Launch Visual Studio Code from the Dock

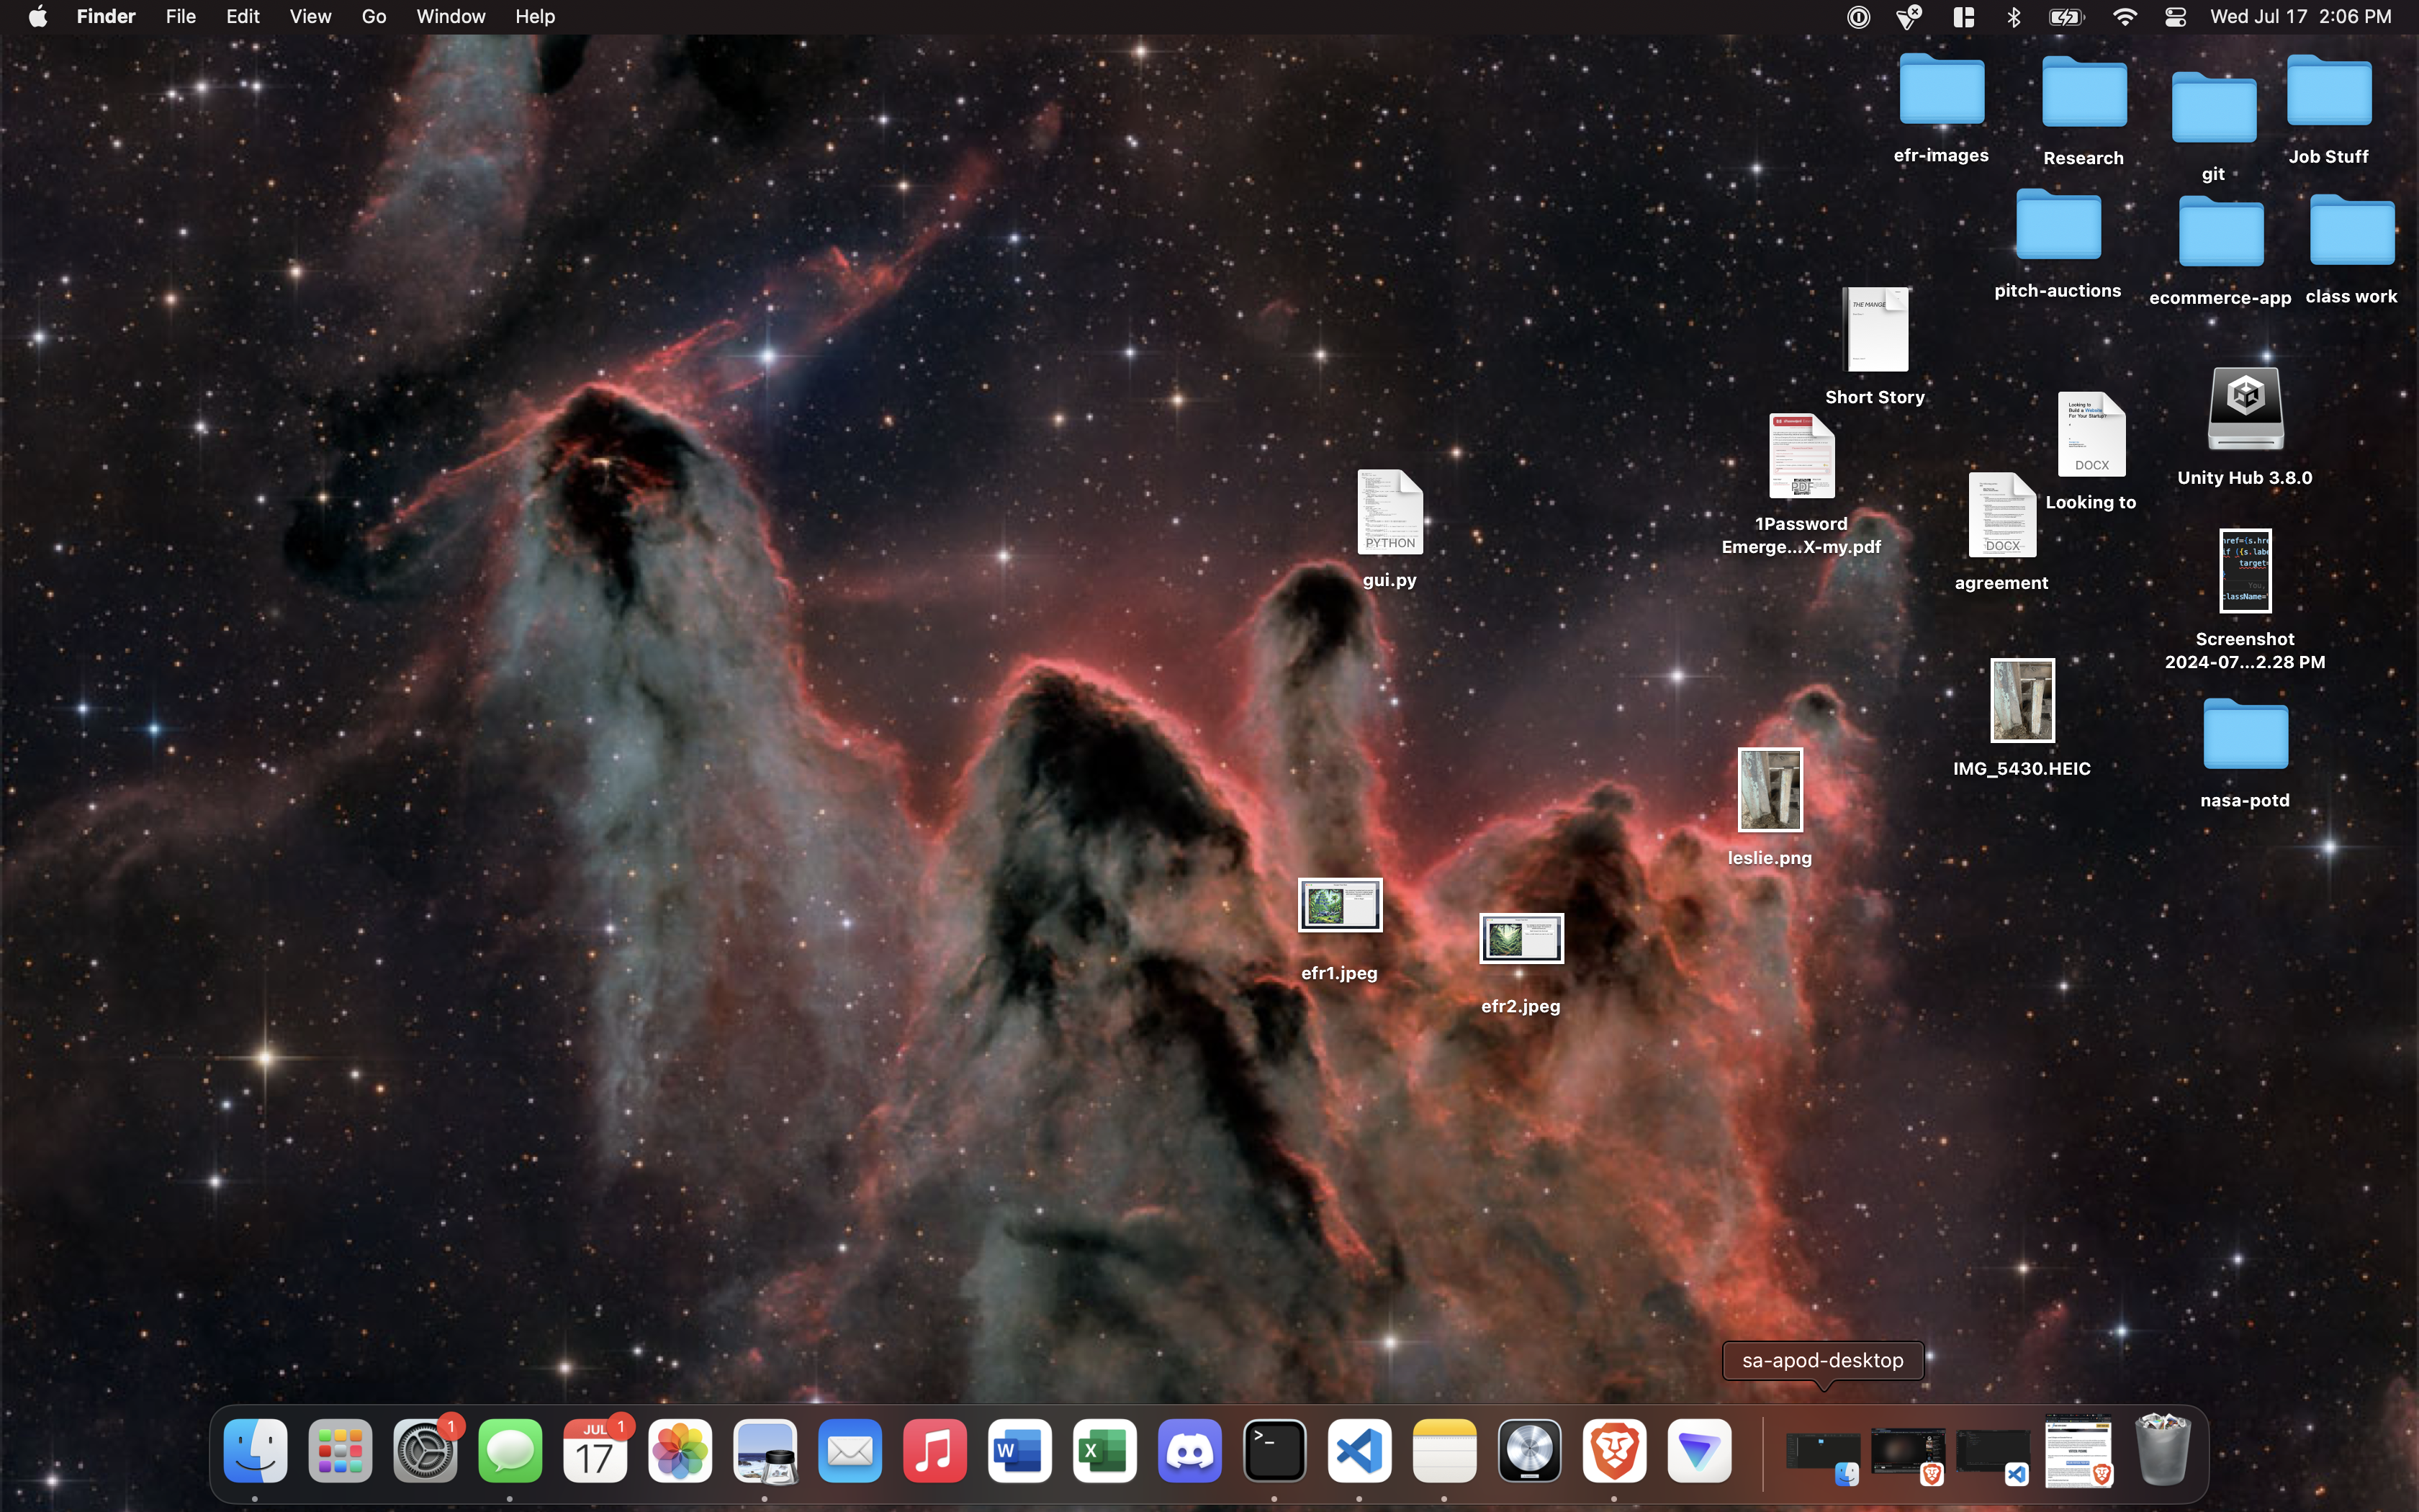(x=1359, y=1450)
